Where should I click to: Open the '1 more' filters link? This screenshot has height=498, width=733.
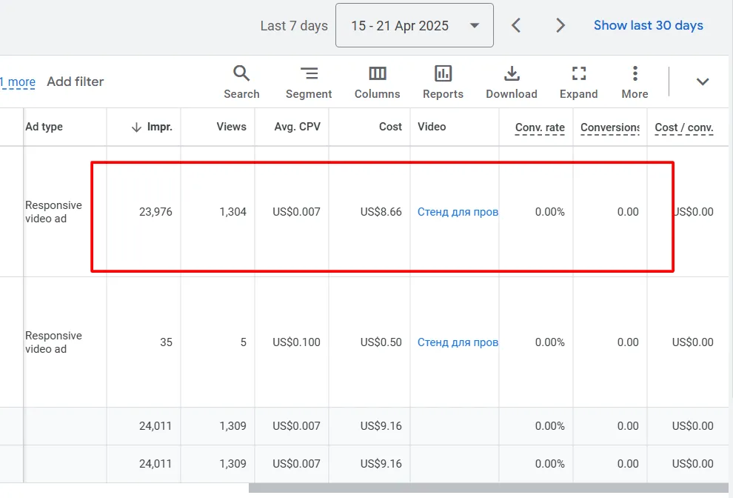point(18,82)
